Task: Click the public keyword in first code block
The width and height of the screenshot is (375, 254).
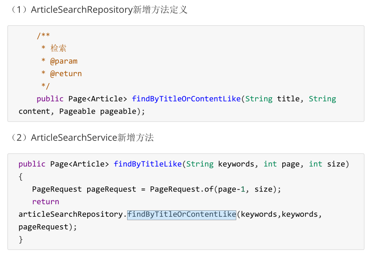Action: (x=50, y=99)
